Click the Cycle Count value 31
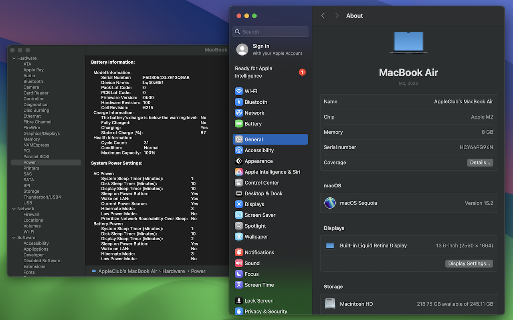 point(146,143)
